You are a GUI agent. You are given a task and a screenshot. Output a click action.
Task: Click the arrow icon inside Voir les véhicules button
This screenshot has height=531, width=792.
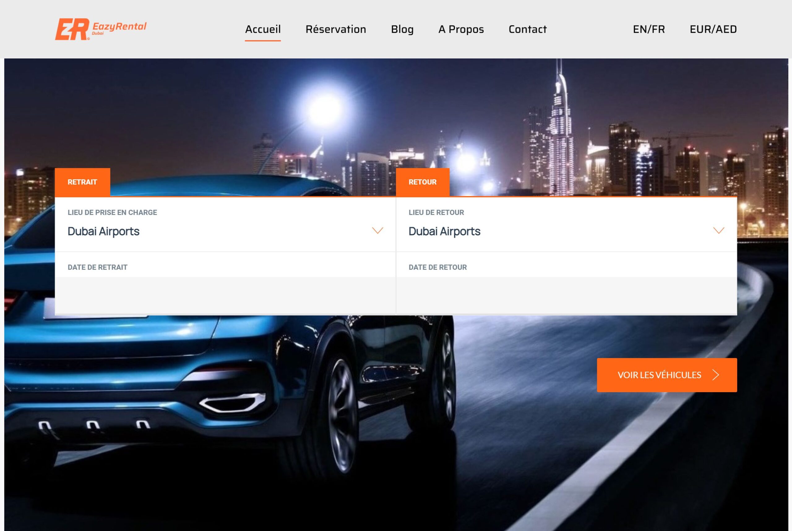point(716,375)
